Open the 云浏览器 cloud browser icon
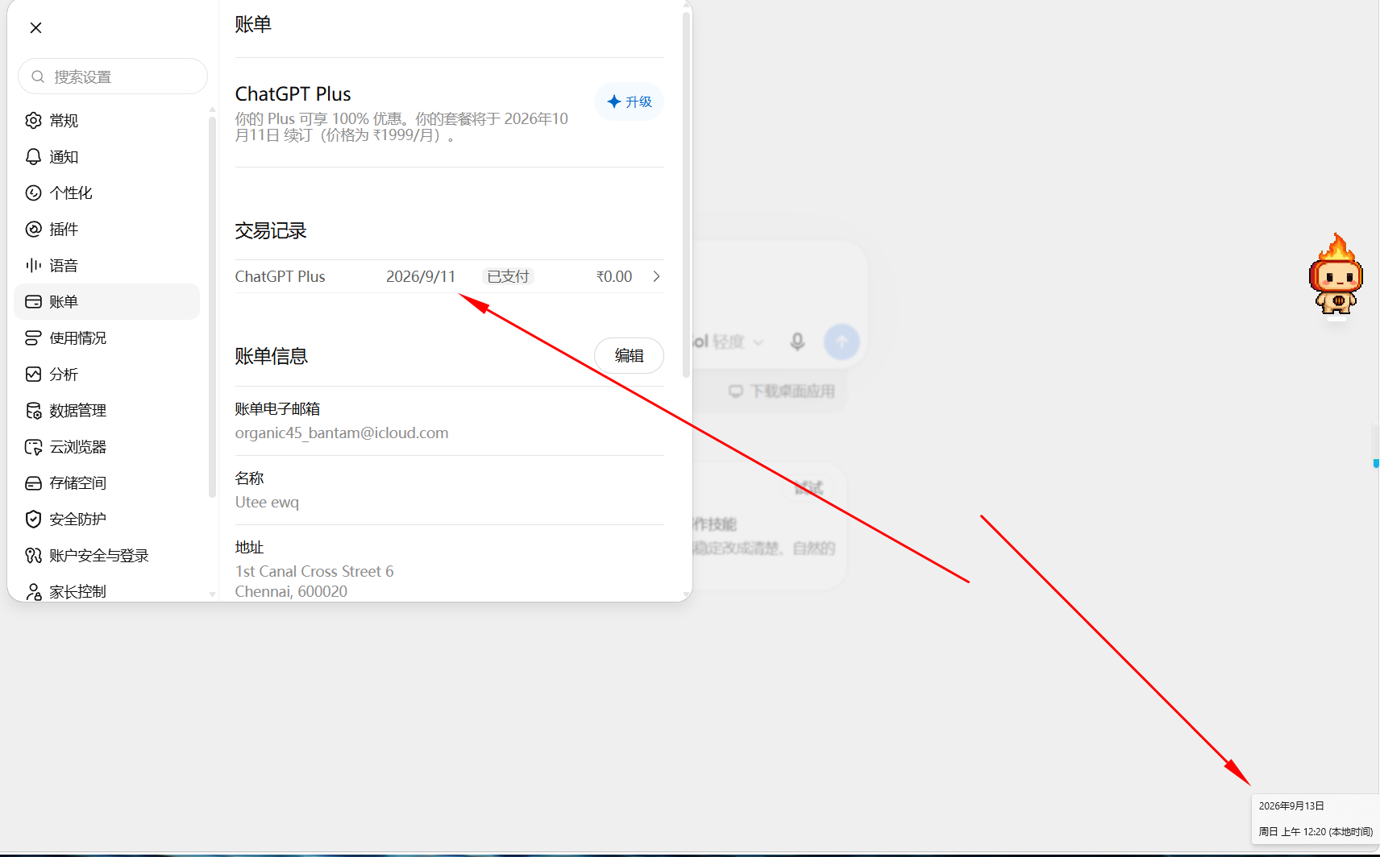The image size is (1380, 857). point(33,447)
